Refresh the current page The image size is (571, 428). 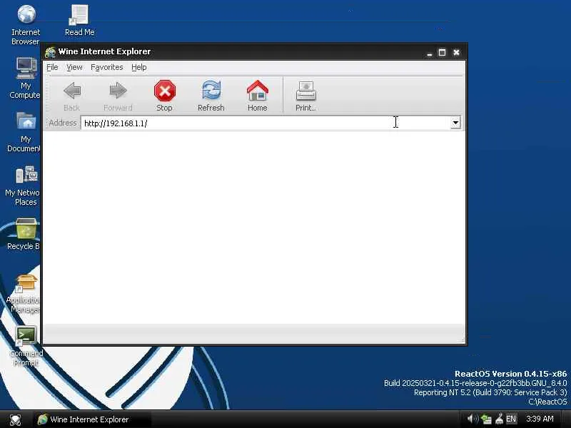coord(211,96)
